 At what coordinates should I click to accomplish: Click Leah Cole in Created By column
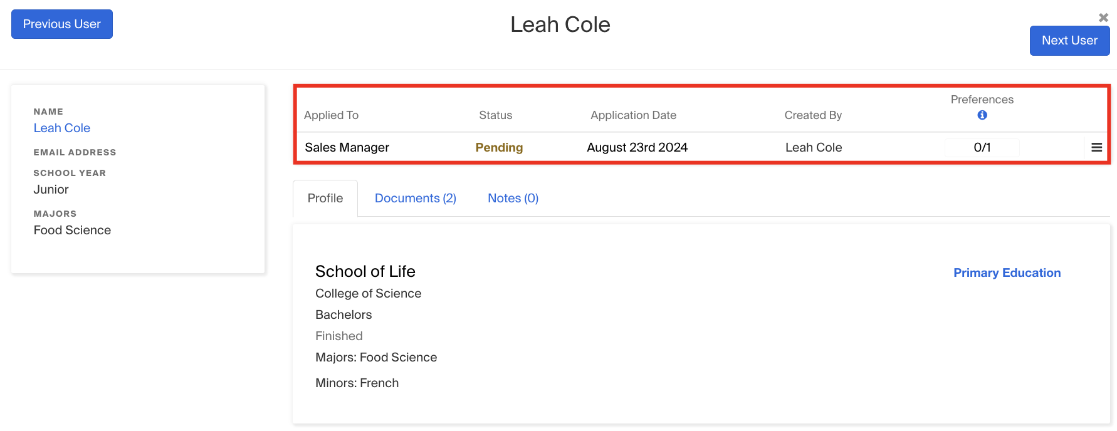point(814,148)
